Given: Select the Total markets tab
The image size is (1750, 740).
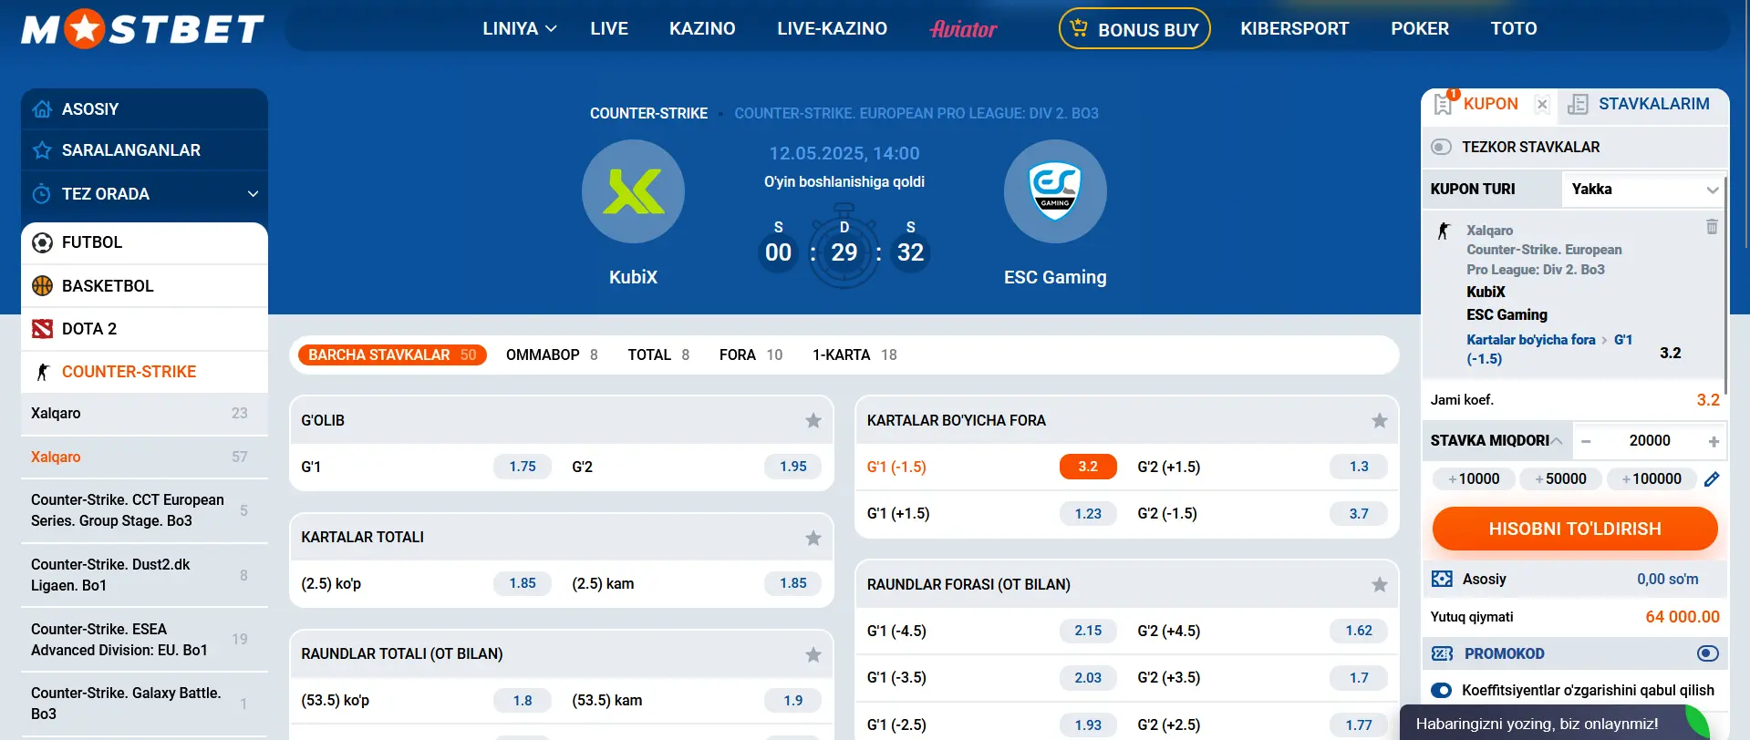Looking at the screenshot, I should click(x=658, y=355).
